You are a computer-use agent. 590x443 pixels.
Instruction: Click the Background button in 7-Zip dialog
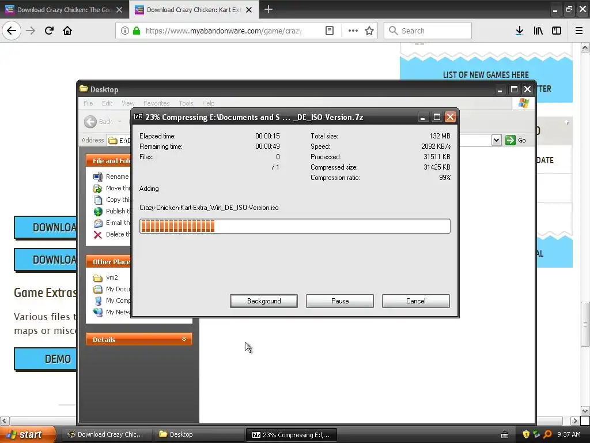point(264,301)
